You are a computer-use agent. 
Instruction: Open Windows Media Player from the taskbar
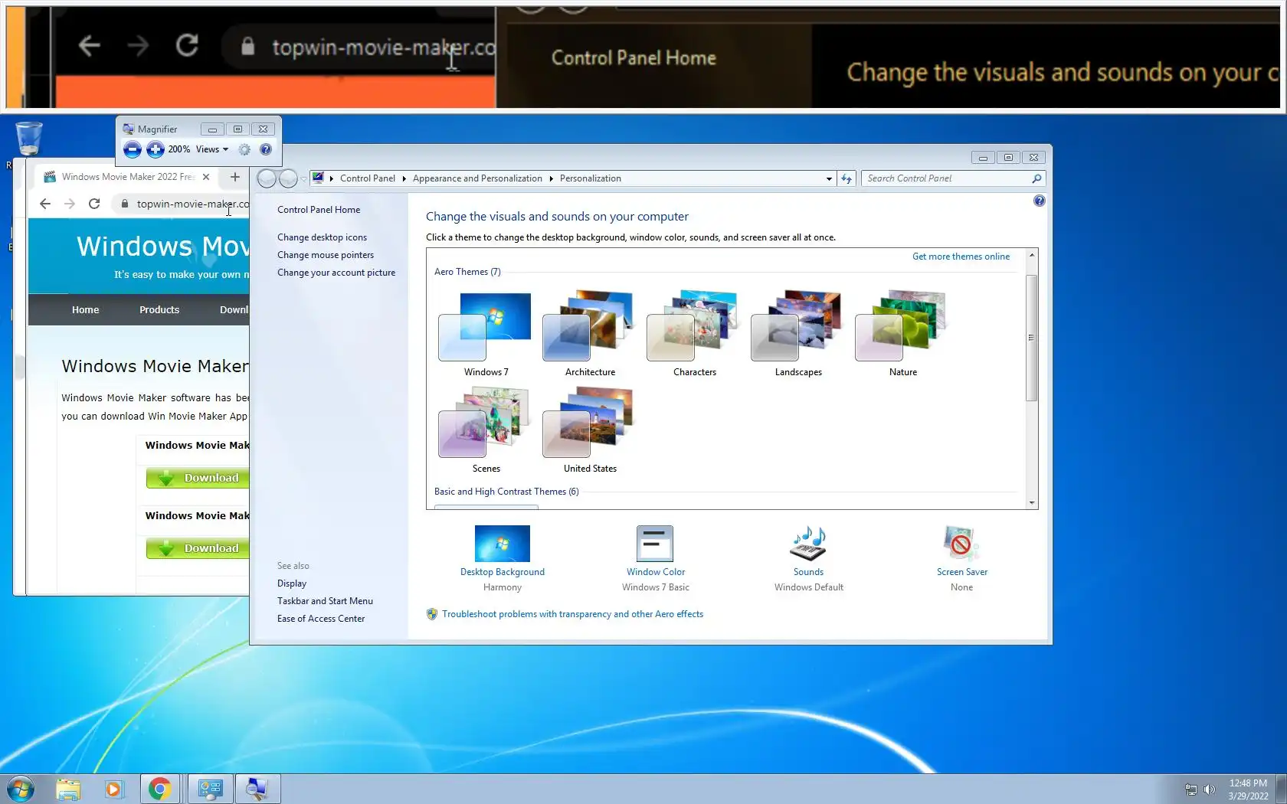coord(113,789)
